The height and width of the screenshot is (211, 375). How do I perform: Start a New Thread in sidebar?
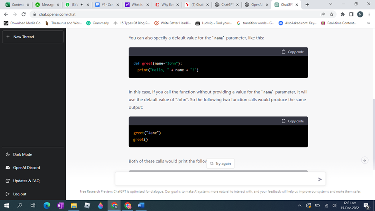coord(33,37)
